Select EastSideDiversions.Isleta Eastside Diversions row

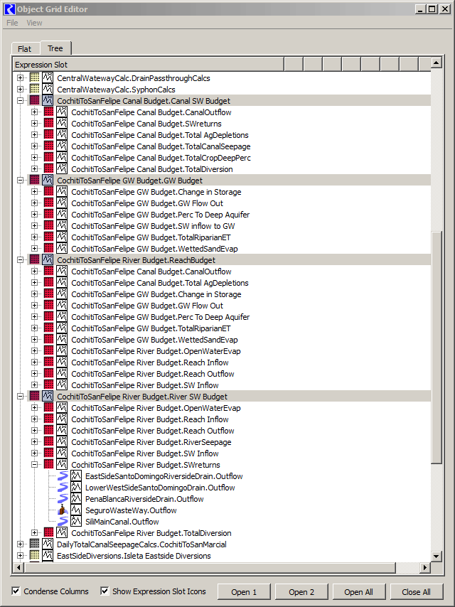click(134, 556)
